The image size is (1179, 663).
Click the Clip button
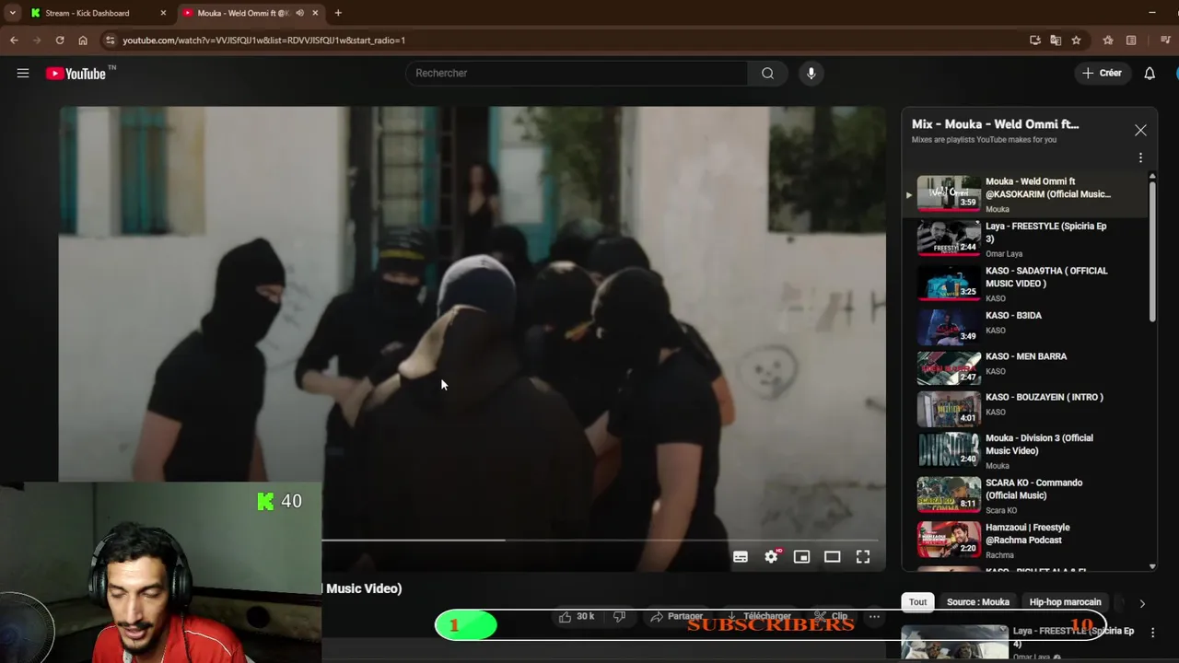click(x=831, y=616)
